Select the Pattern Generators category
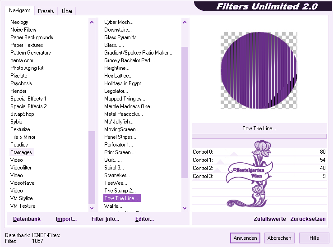 click(31, 53)
